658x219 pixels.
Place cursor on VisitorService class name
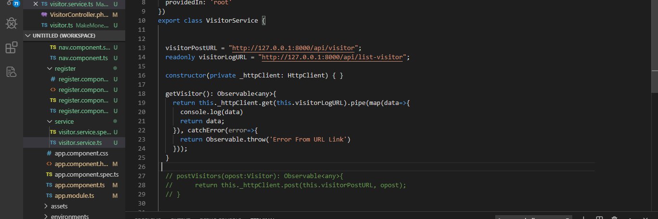232,21
